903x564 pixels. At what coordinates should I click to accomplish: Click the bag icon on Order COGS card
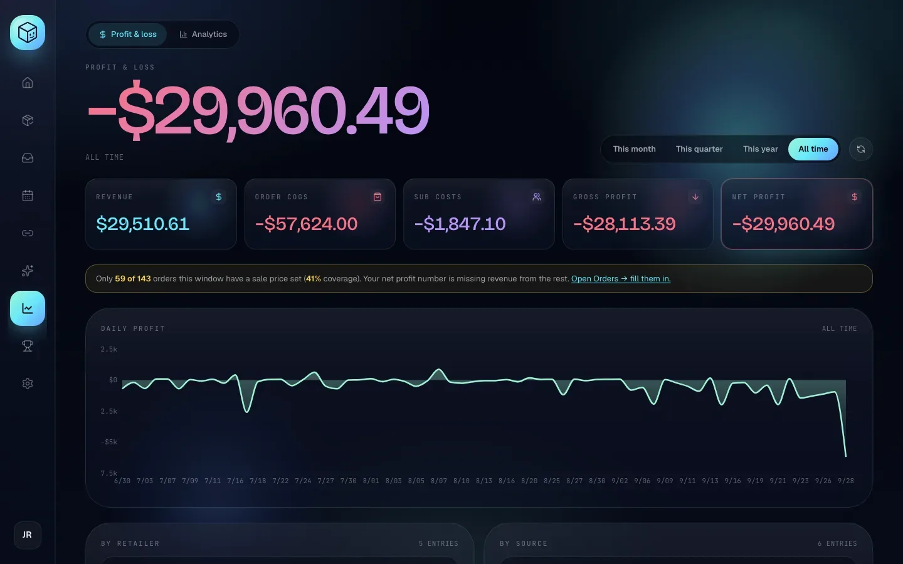click(x=378, y=197)
